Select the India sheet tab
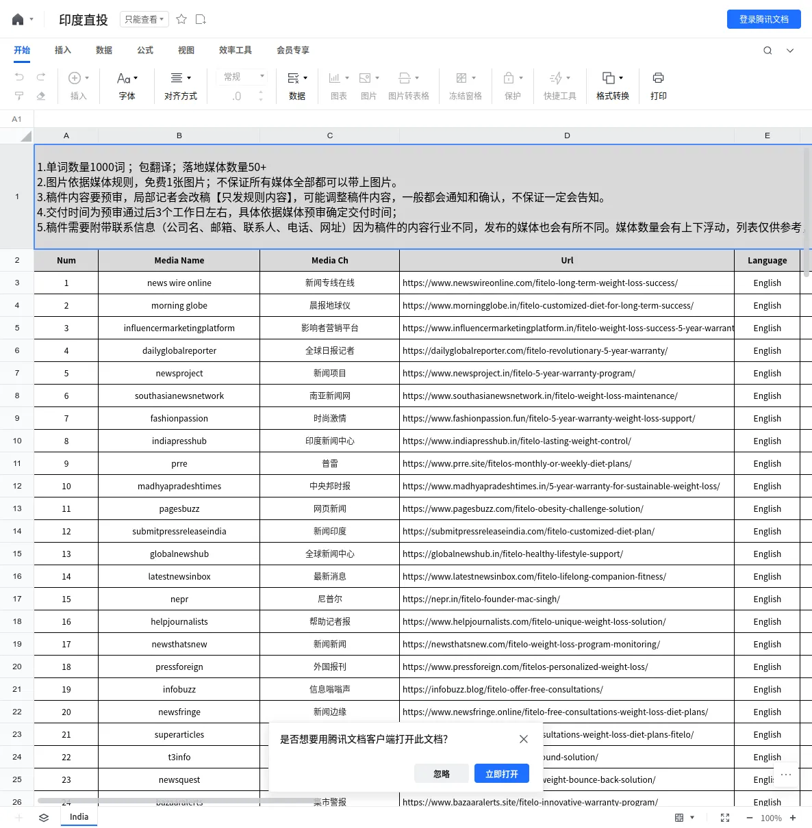 click(x=79, y=817)
